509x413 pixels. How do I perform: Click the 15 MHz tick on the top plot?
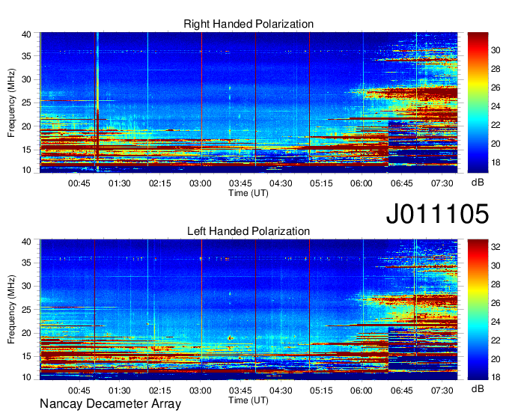pyautogui.click(x=26, y=150)
